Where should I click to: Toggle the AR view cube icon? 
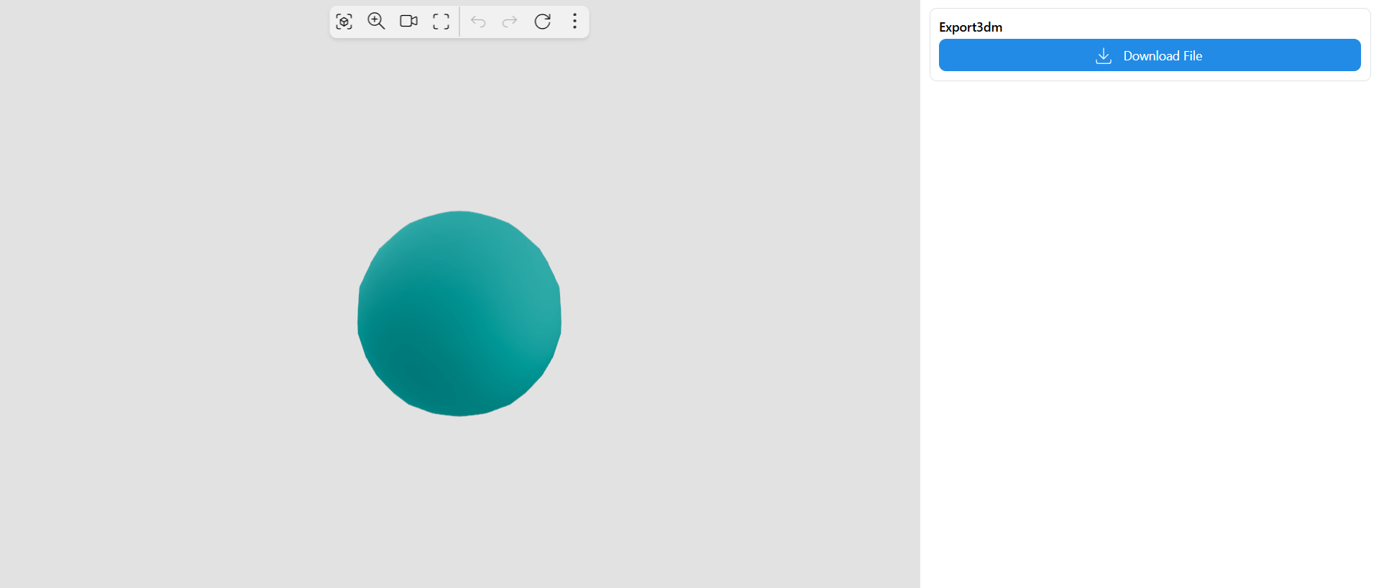pyautogui.click(x=344, y=22)
